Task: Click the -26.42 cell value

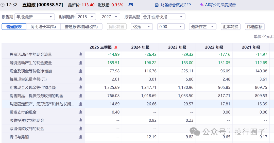Action: point(151,54)
